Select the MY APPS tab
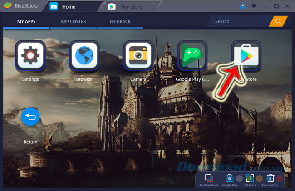295x191 pixels. point(26,22)
